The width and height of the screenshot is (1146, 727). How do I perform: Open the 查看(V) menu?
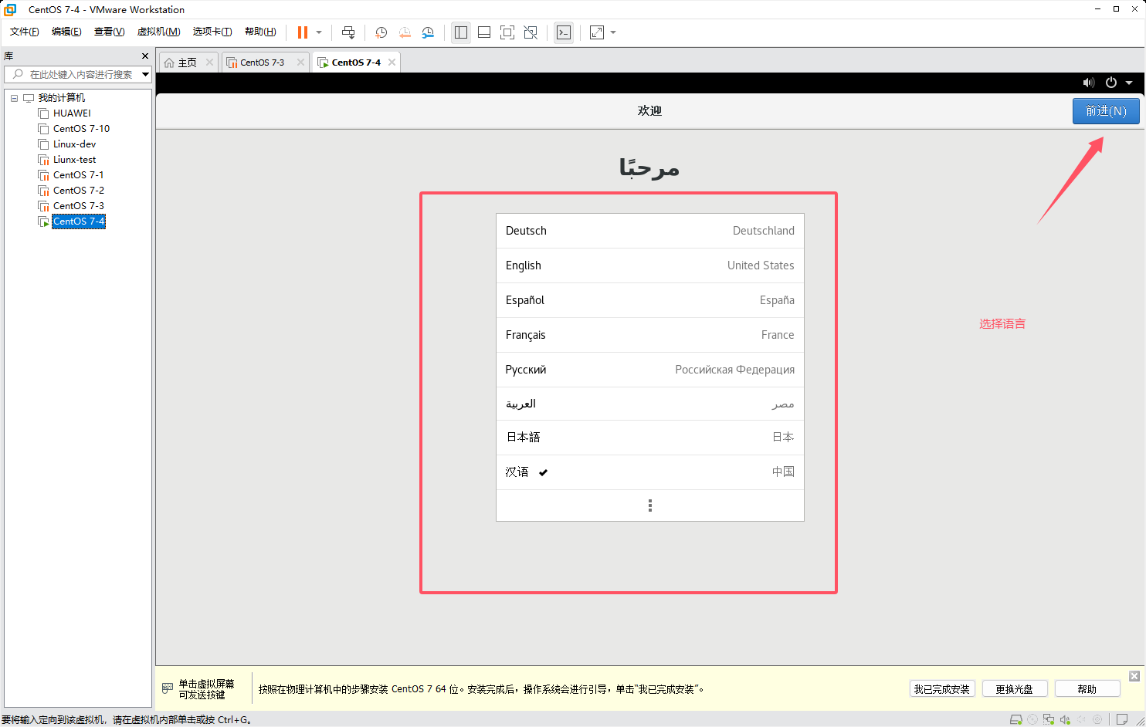[109, 32]
